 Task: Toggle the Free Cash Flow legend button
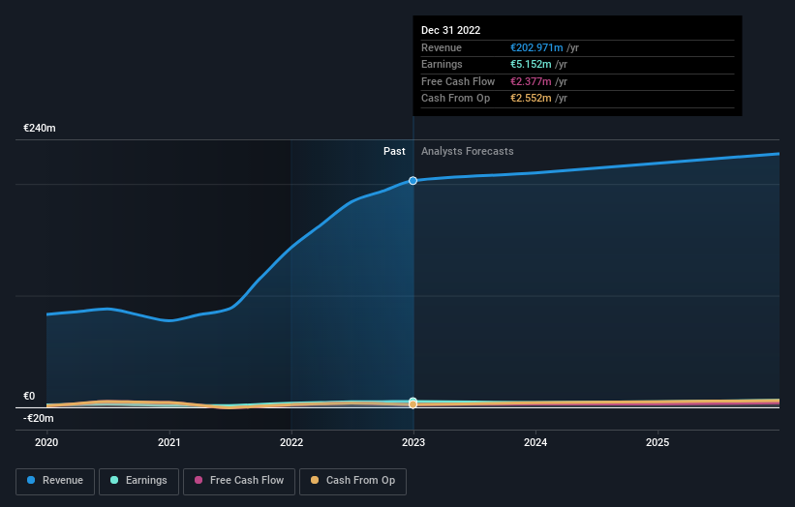239,481
